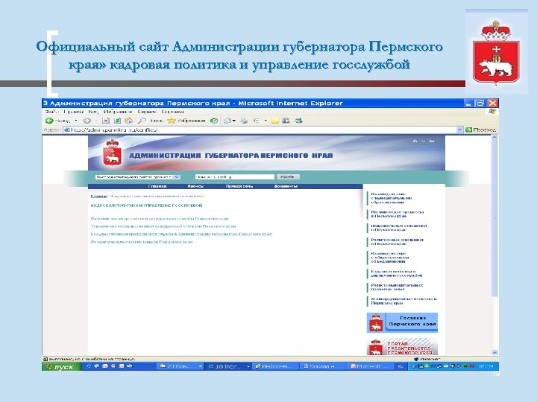Click the scrollbar down arrow
The image size is (537, 402).
[x=494, y=352]
